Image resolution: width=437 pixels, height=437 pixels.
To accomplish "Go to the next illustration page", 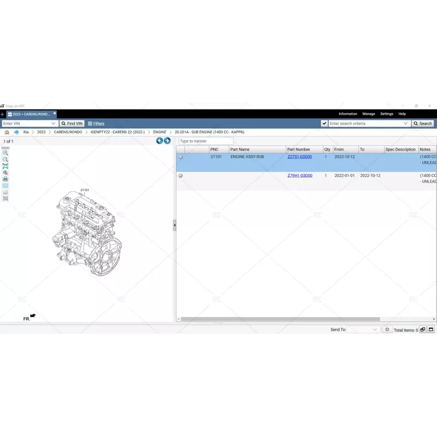I will (x=167, y=141).
